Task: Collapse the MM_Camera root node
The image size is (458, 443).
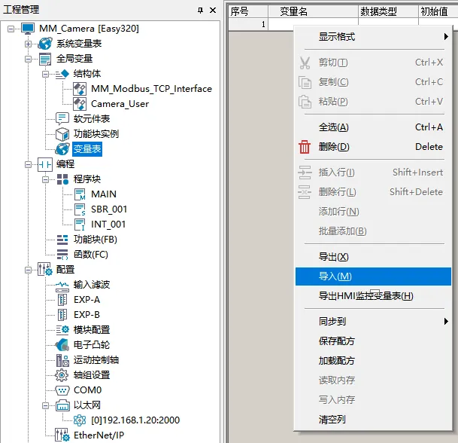Action: click(11, 29)
